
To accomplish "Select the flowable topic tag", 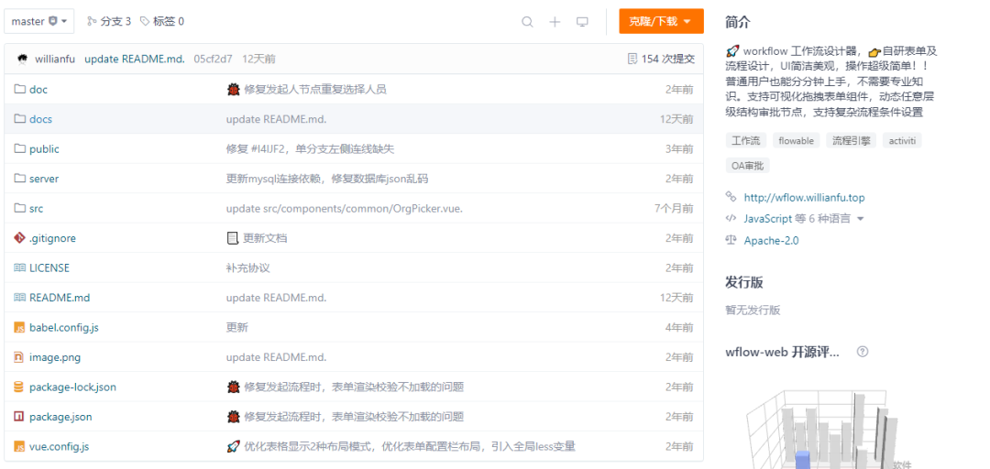I will (795, 141).
